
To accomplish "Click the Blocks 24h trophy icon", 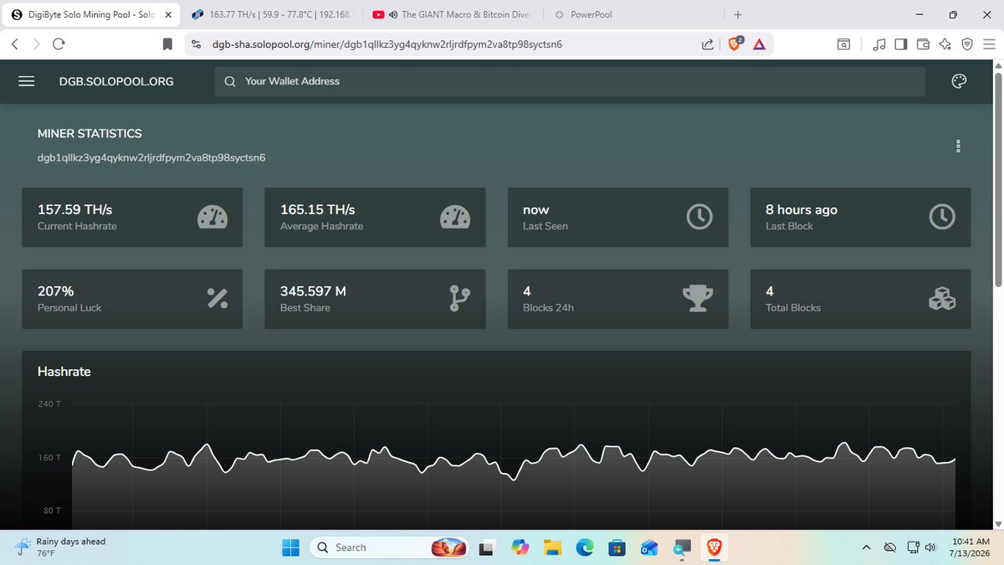I will (x=698, y=299).
